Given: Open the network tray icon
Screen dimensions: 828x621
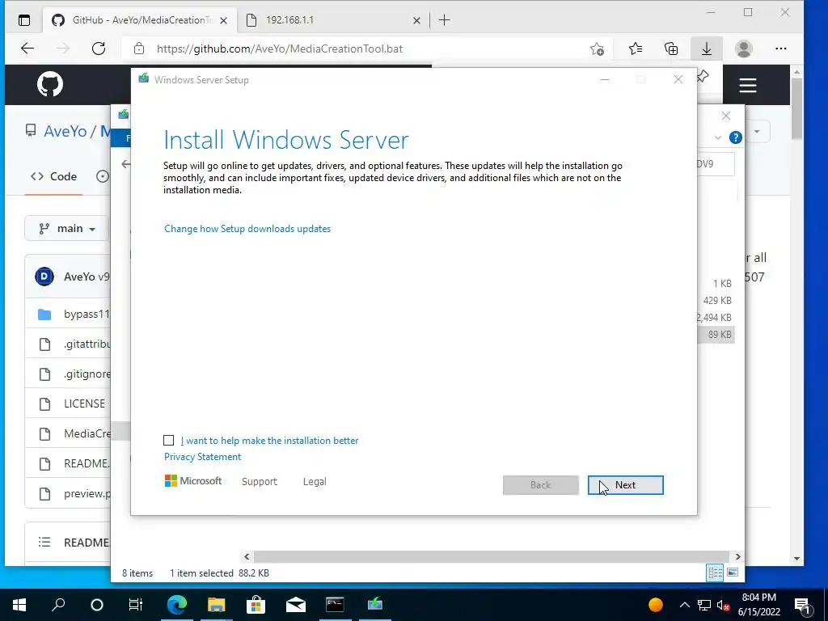Looking at the screenshot, I should (x=704, y=605).
